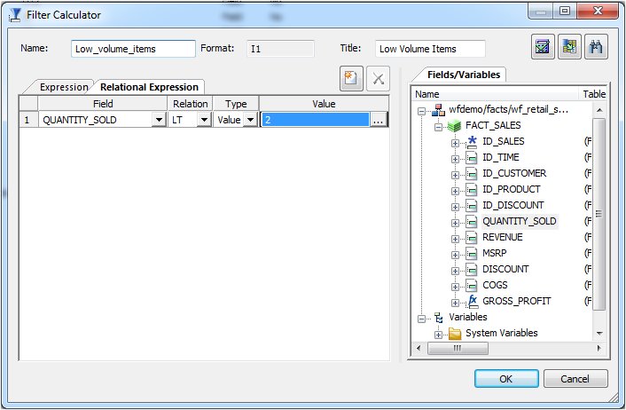Select the Fields/Variables tab

tap(464, 75)
